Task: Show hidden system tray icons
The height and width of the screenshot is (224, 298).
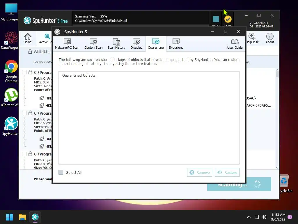Action: pos(249,217)
